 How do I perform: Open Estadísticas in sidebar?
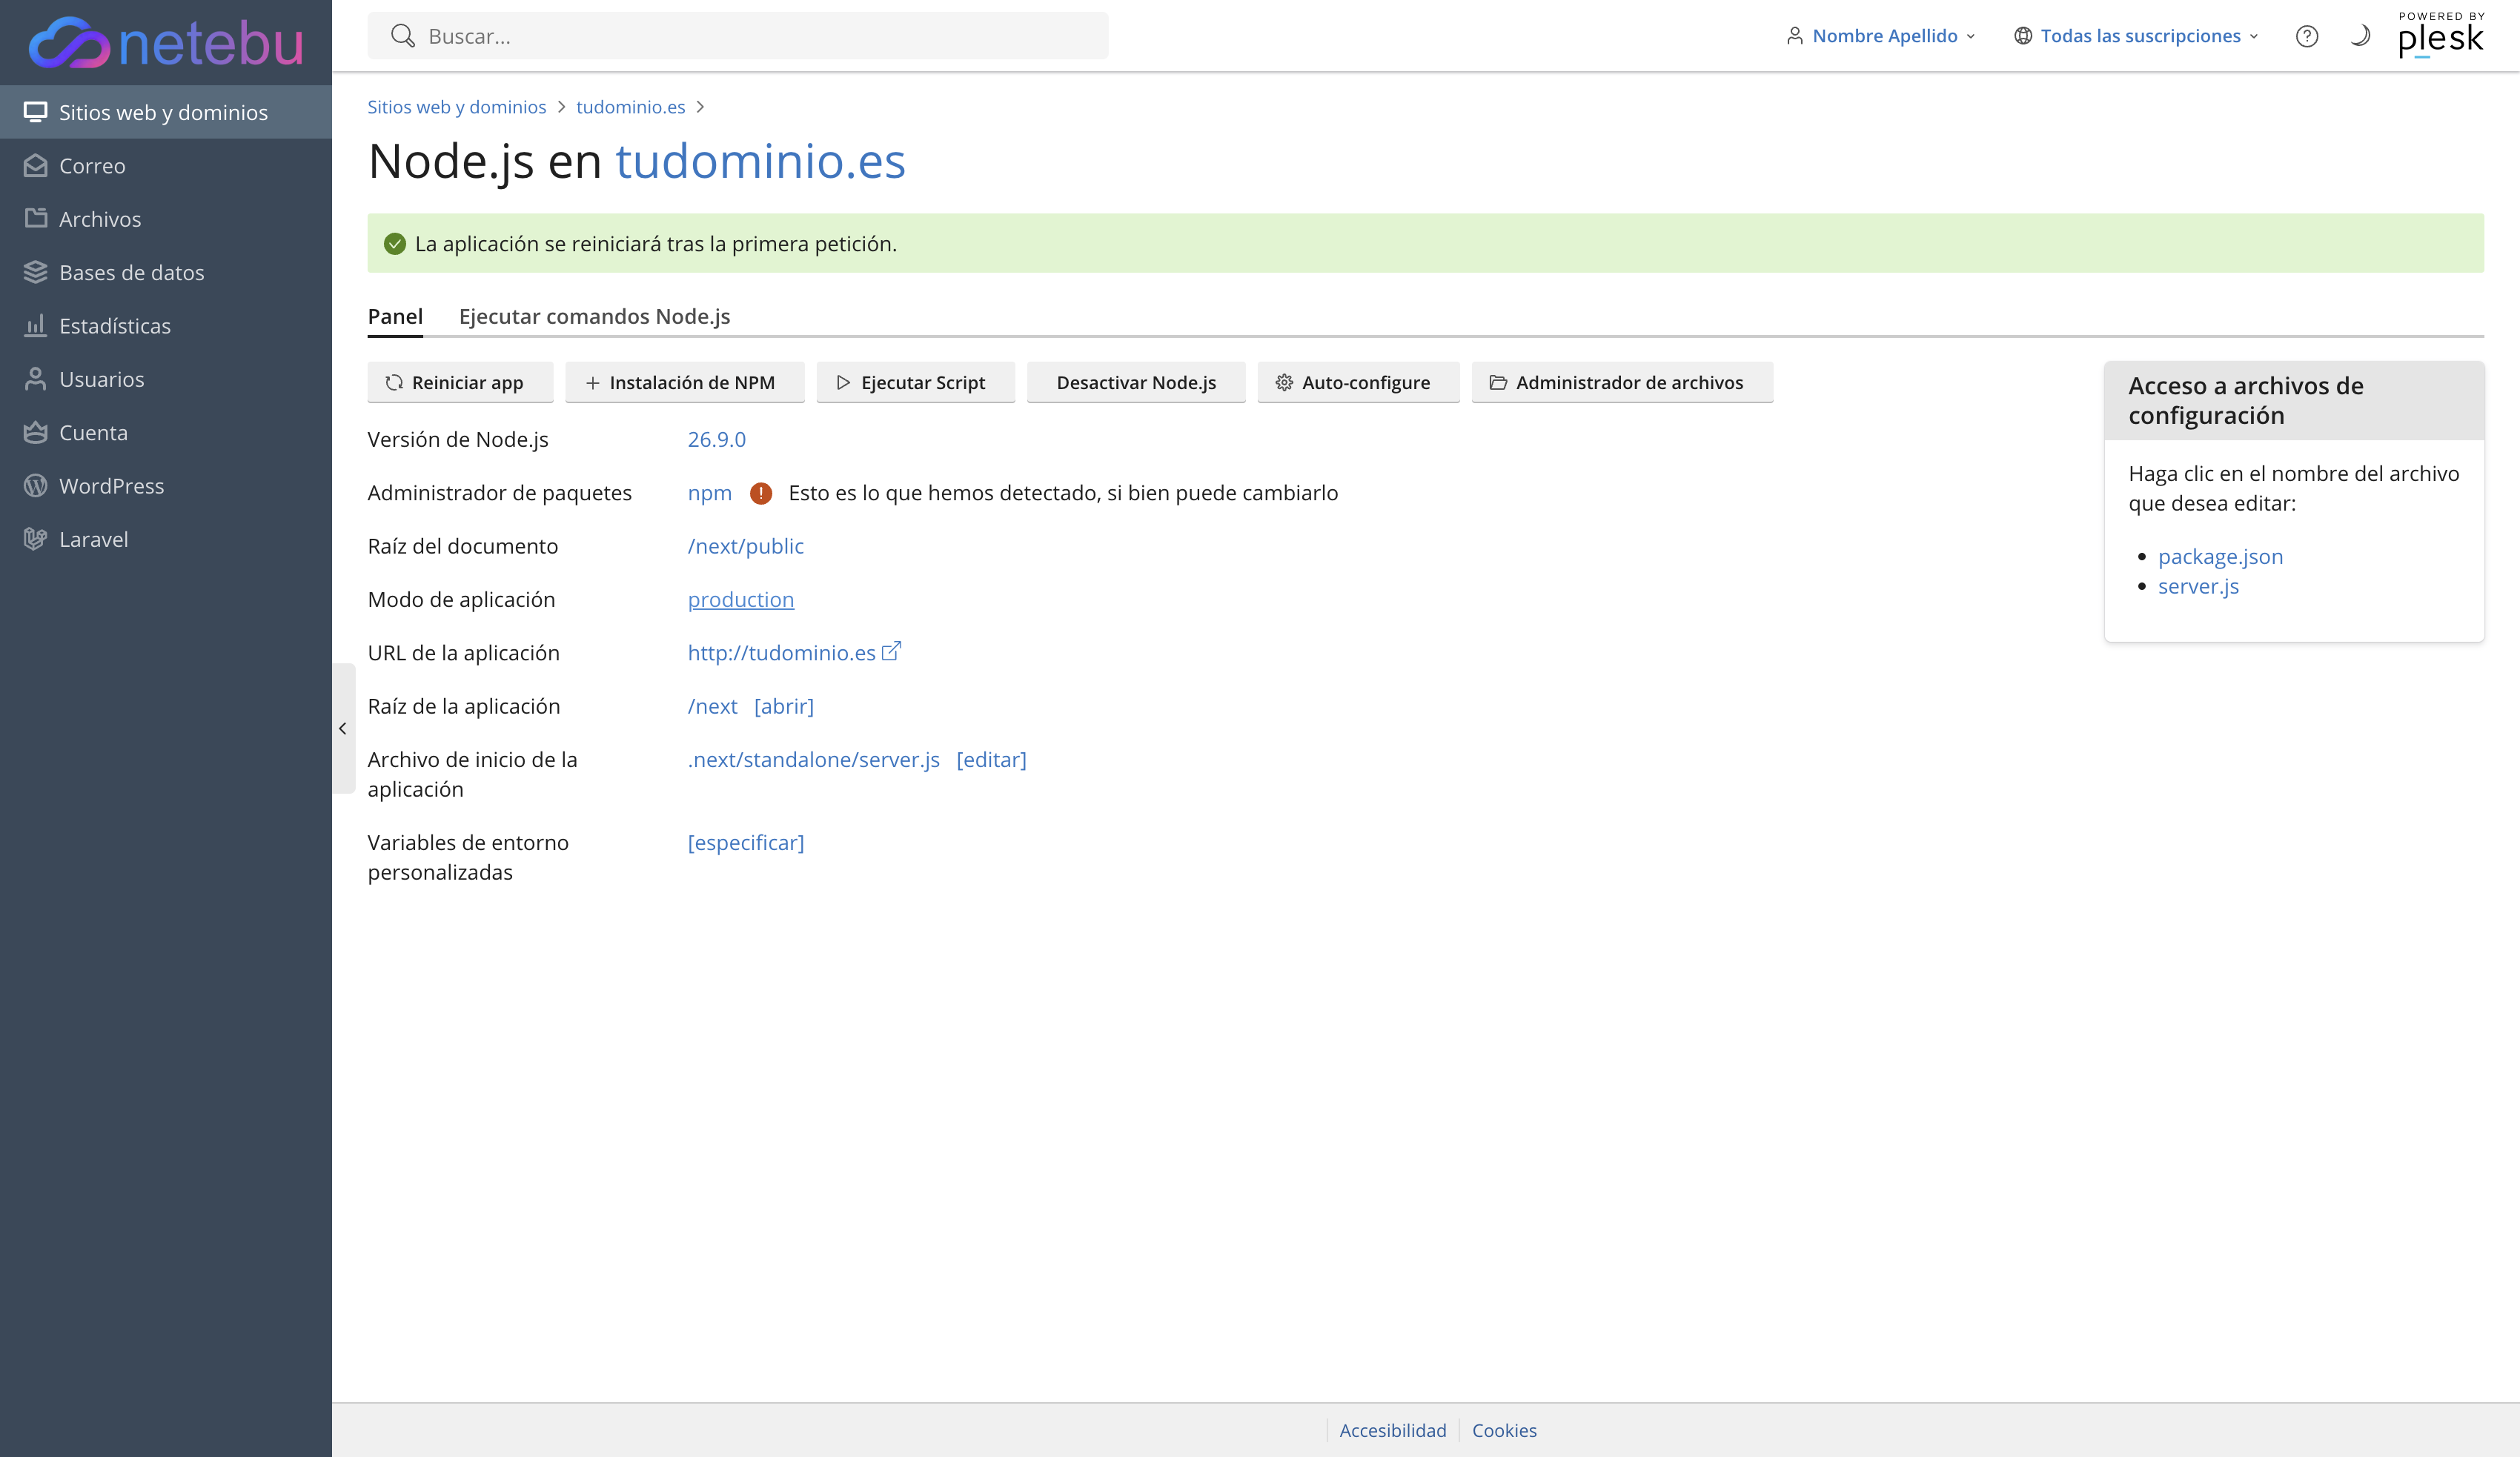click(166, 325)
